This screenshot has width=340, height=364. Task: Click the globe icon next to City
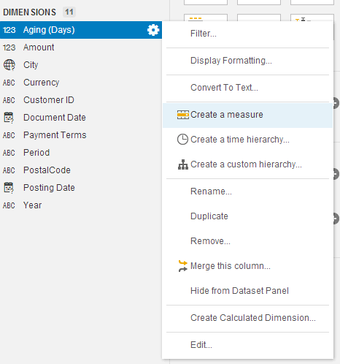9,65
